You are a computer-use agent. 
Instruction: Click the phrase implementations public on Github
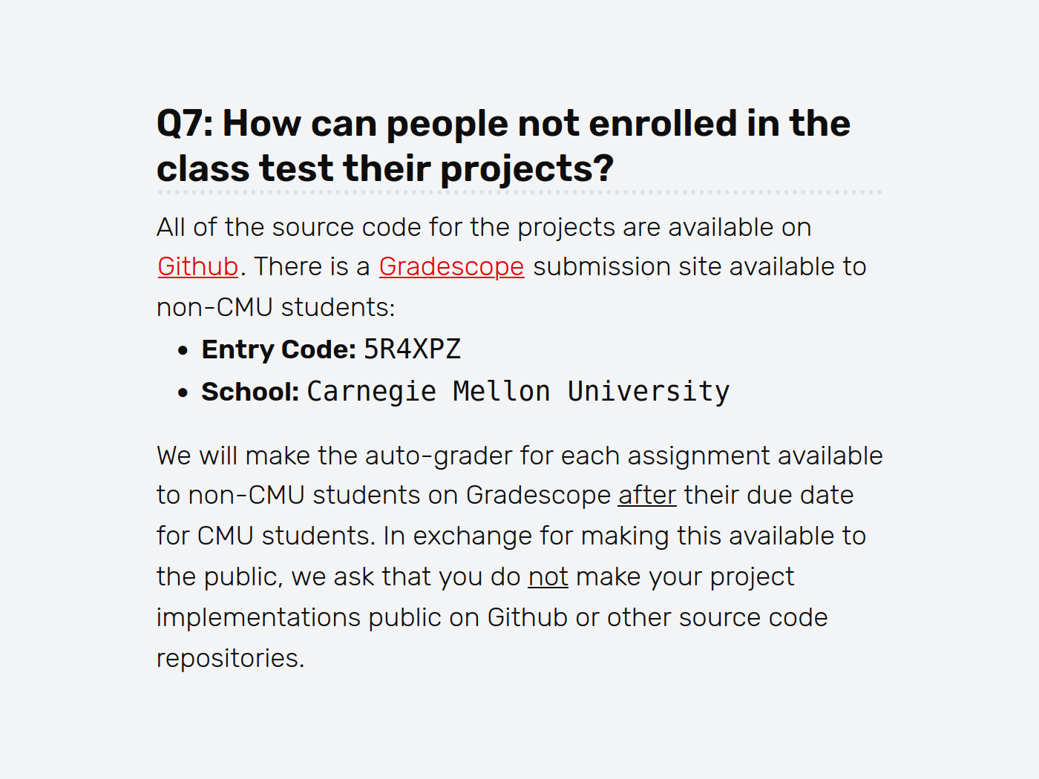[362, 617]
